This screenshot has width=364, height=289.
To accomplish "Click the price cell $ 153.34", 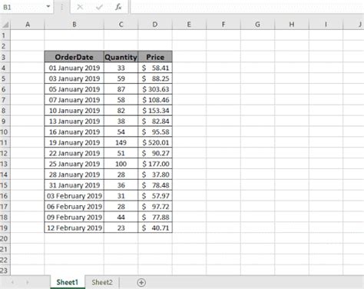I will [155, 111].
